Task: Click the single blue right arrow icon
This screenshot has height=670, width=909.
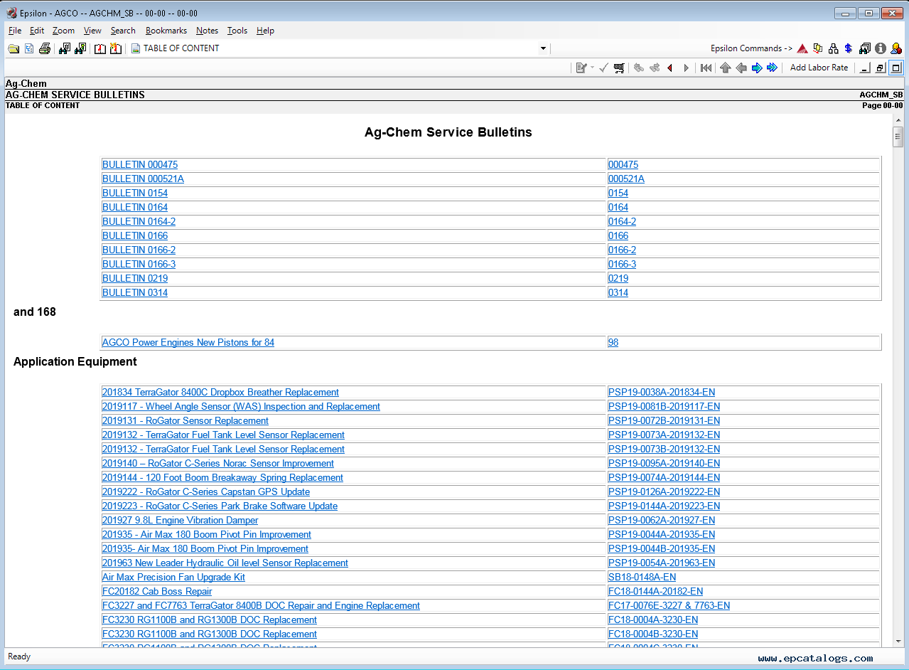Action: click(757, 68)
